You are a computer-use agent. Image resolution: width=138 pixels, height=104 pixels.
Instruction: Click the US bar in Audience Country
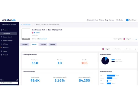click(111, 75)
